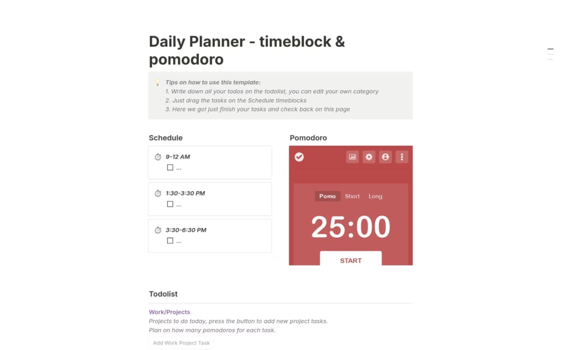Click the Add Work Project Task button
The width and height of the screenshot is (561, 350).
(x=181, y=342)
